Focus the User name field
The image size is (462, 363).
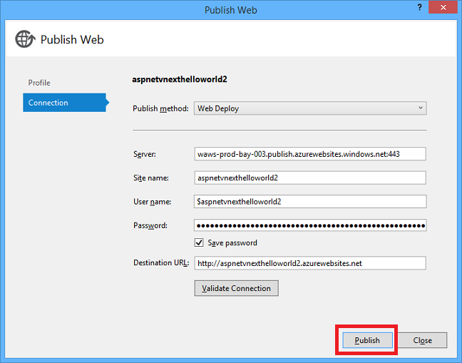tap(310, 202)
